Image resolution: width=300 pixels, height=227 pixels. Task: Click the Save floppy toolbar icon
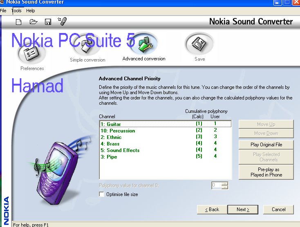pyautogui.click(x=48, y=22)
